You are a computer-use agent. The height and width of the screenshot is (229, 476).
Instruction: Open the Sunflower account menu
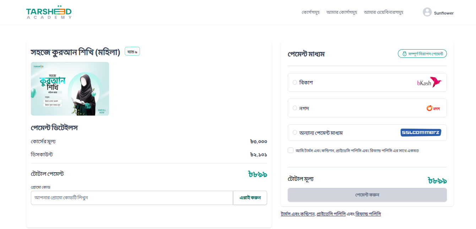pyautogui.click(x=444, y=13)
